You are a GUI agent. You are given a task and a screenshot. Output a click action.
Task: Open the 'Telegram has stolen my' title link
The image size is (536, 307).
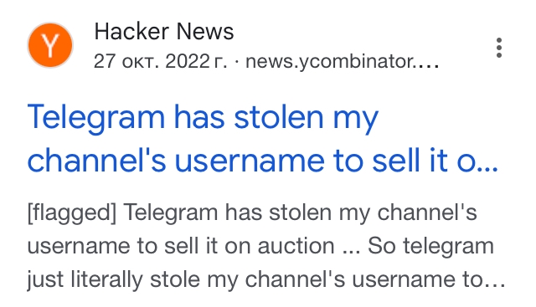tap(203, 118)
